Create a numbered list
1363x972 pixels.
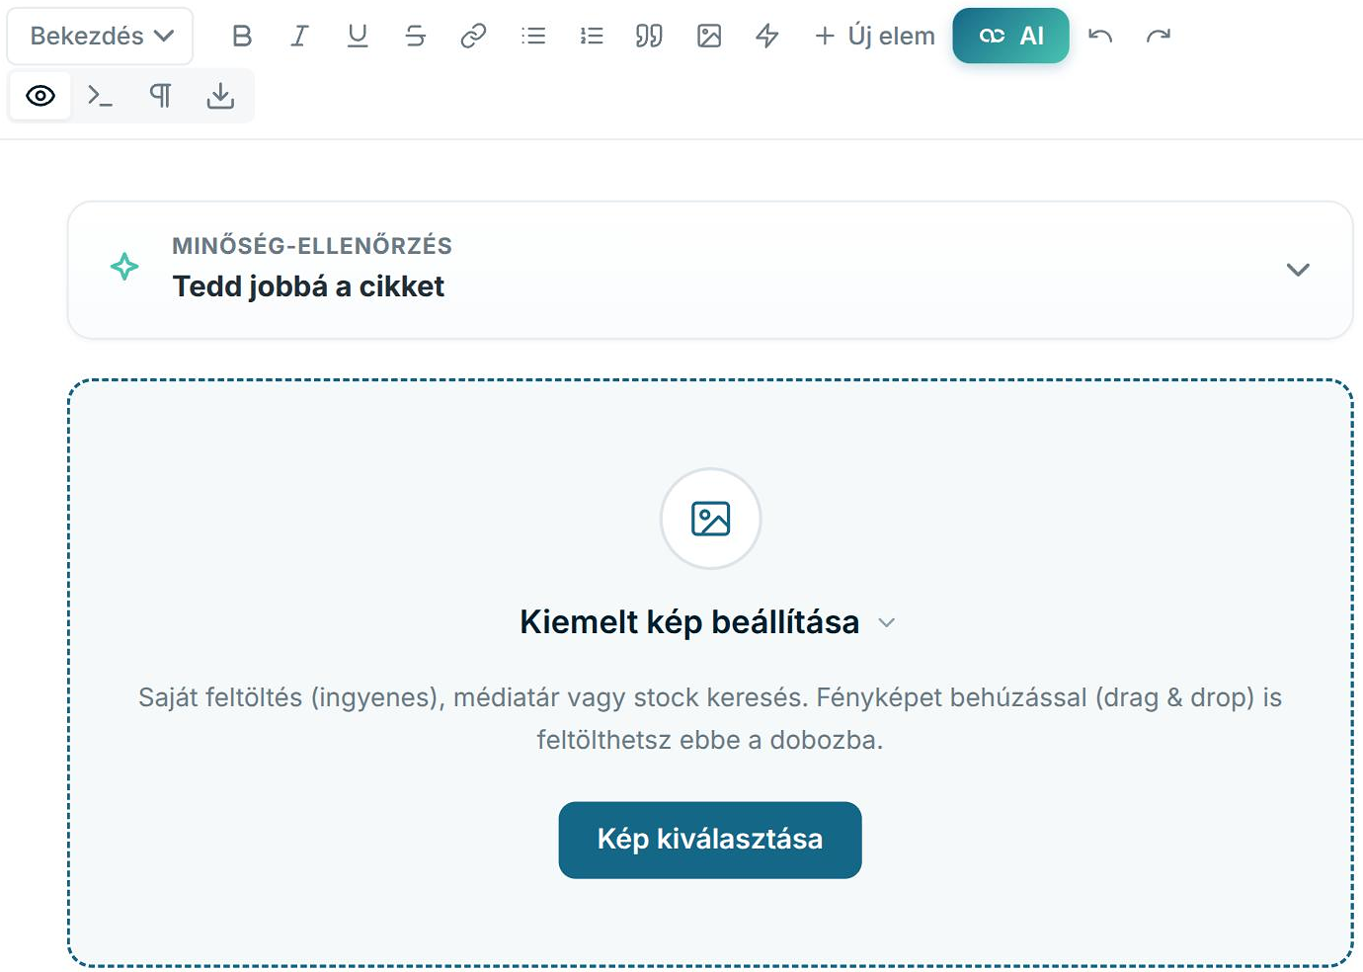pyautogui.click(x=592, y=36)
